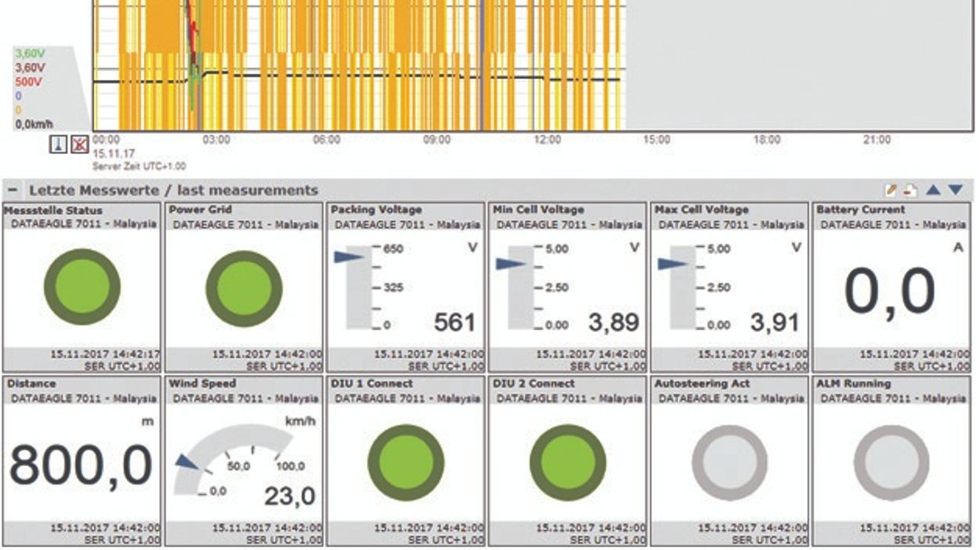Collapse the Letzte Messwerte panel via the minus

tap(13, 190)
